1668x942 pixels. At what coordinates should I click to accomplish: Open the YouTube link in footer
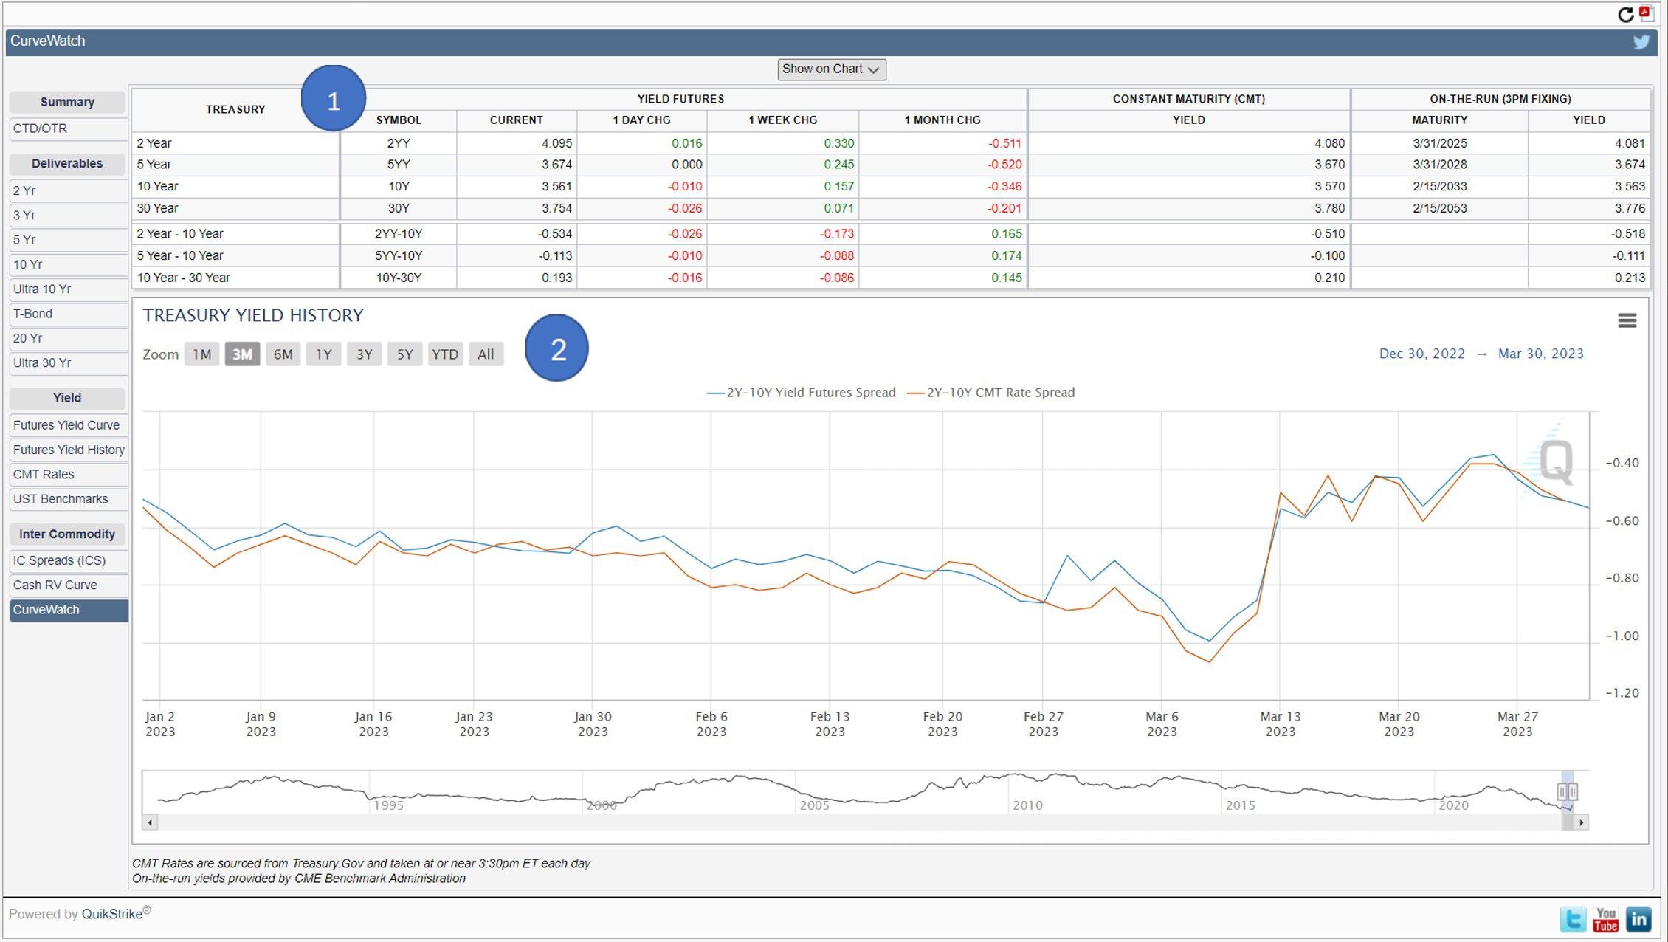1605,919
